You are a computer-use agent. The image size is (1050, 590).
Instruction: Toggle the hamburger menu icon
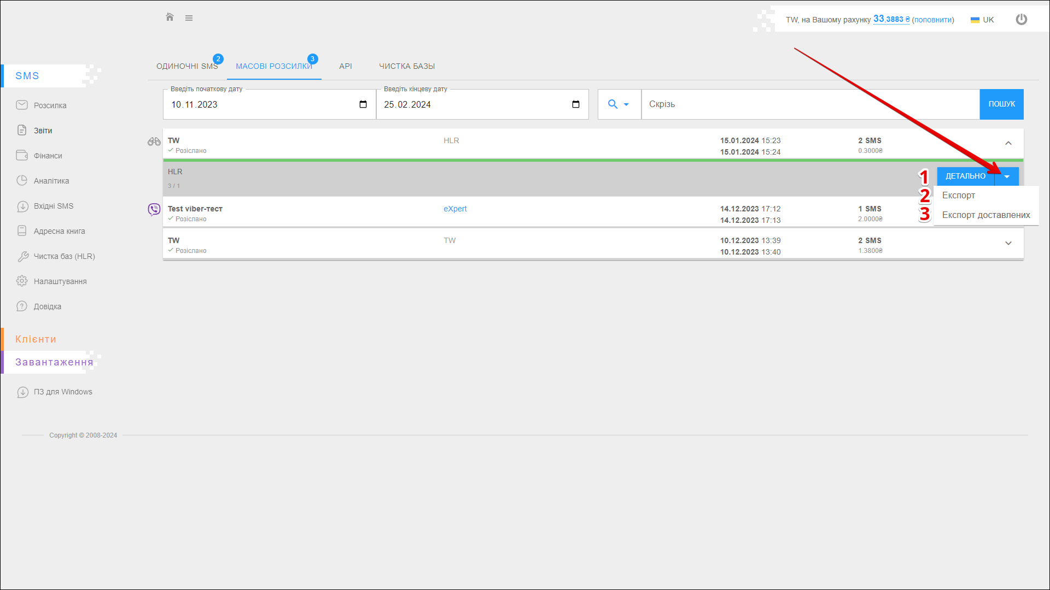click(189, 18)
